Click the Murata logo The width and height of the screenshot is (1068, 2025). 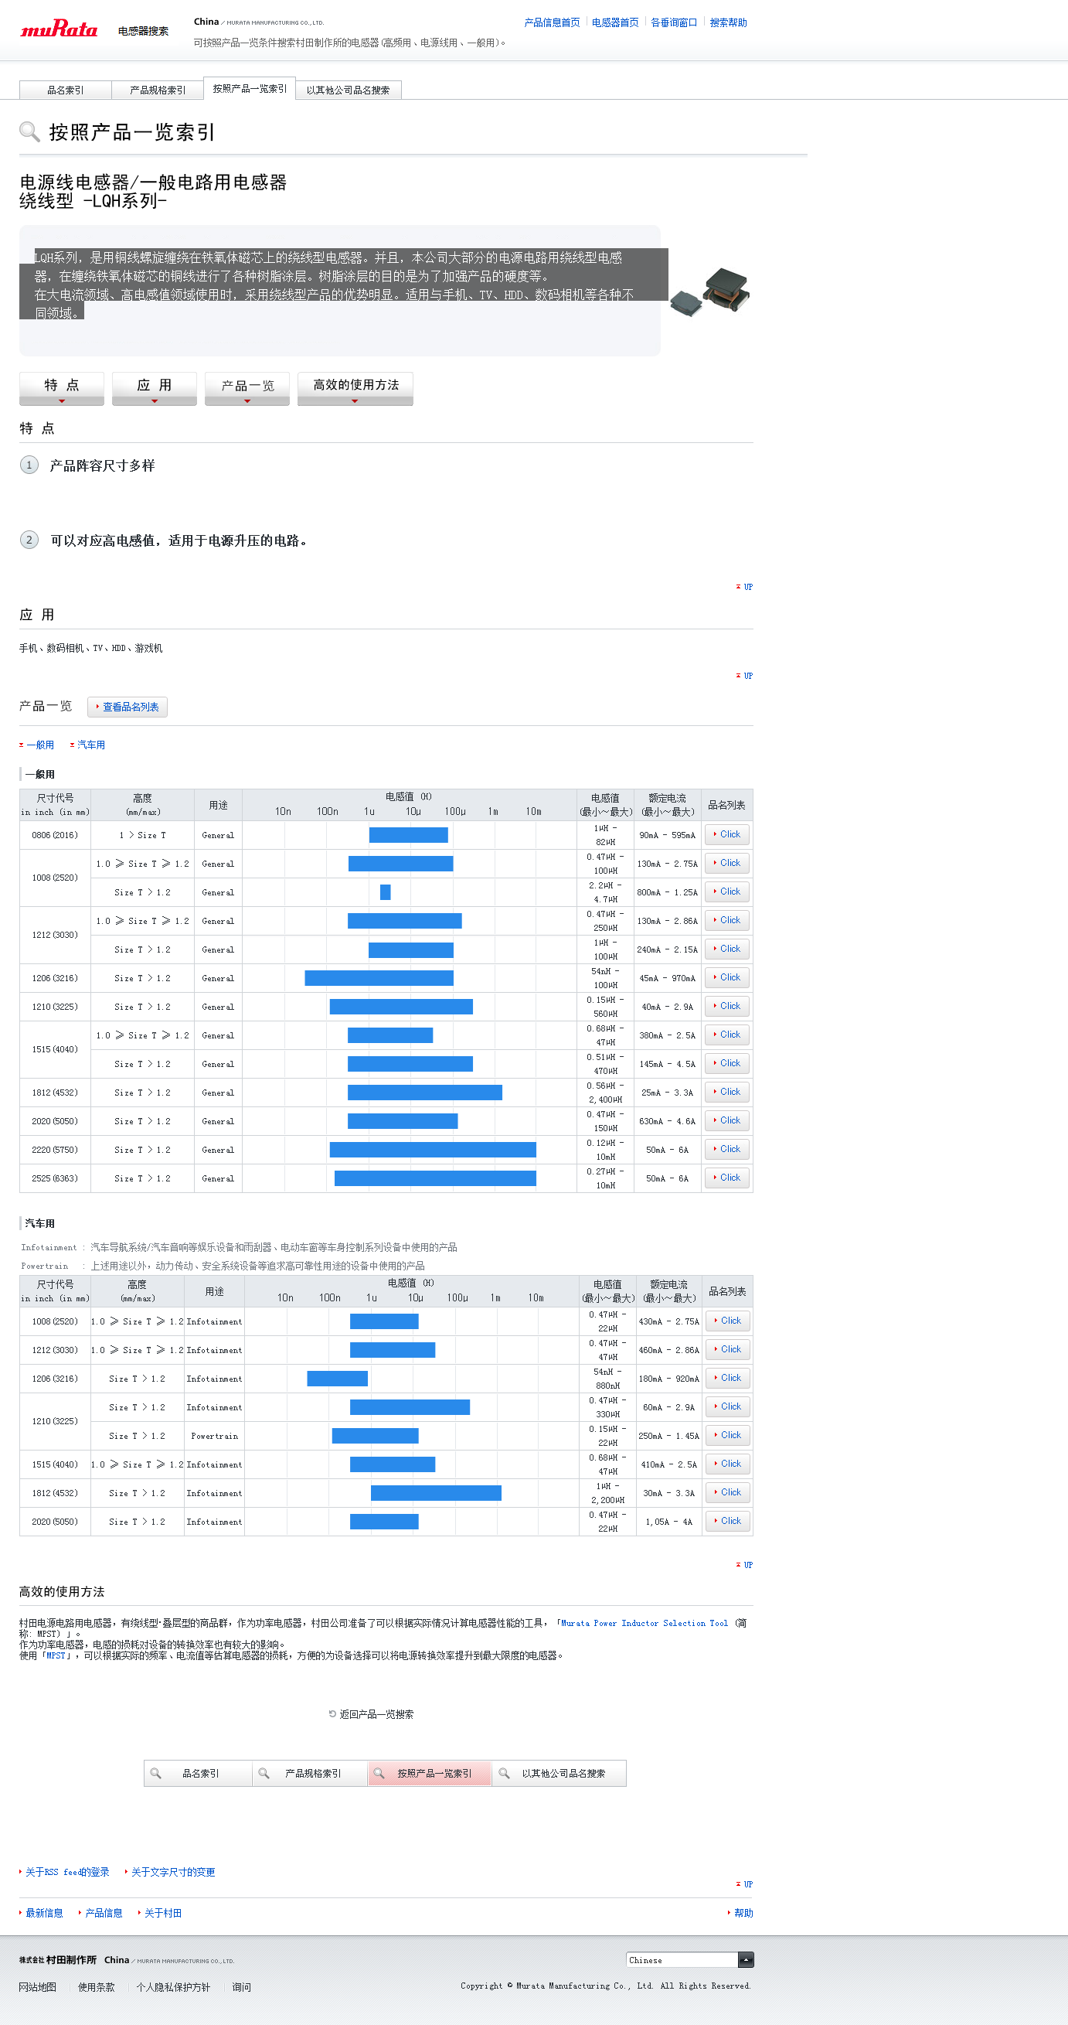tap(59, 30)
